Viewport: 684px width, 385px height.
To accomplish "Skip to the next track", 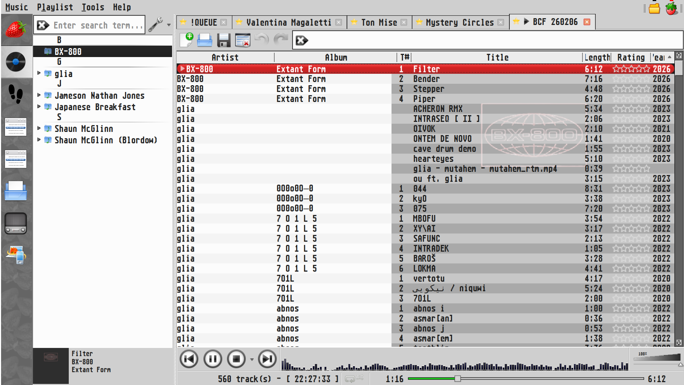I will (266, 359).
